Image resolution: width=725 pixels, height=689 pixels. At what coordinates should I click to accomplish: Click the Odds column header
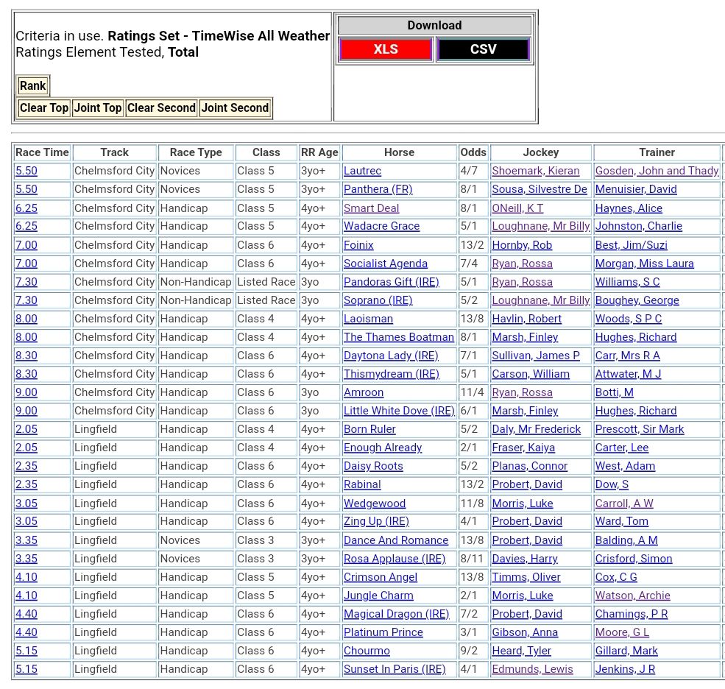(x=473, y=152)
